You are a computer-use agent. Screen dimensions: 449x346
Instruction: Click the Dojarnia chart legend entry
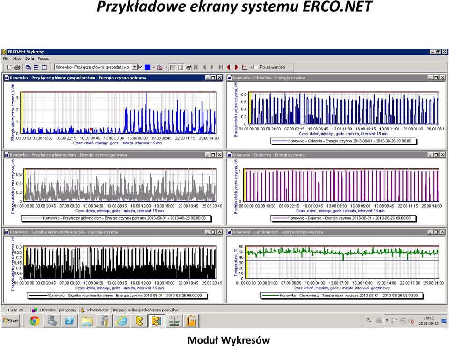[x=343, y=218]
